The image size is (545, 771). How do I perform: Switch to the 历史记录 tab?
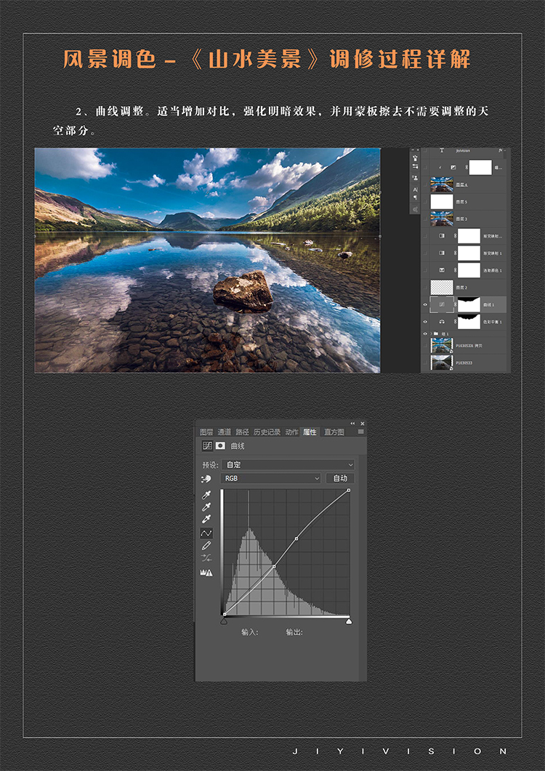267,432
